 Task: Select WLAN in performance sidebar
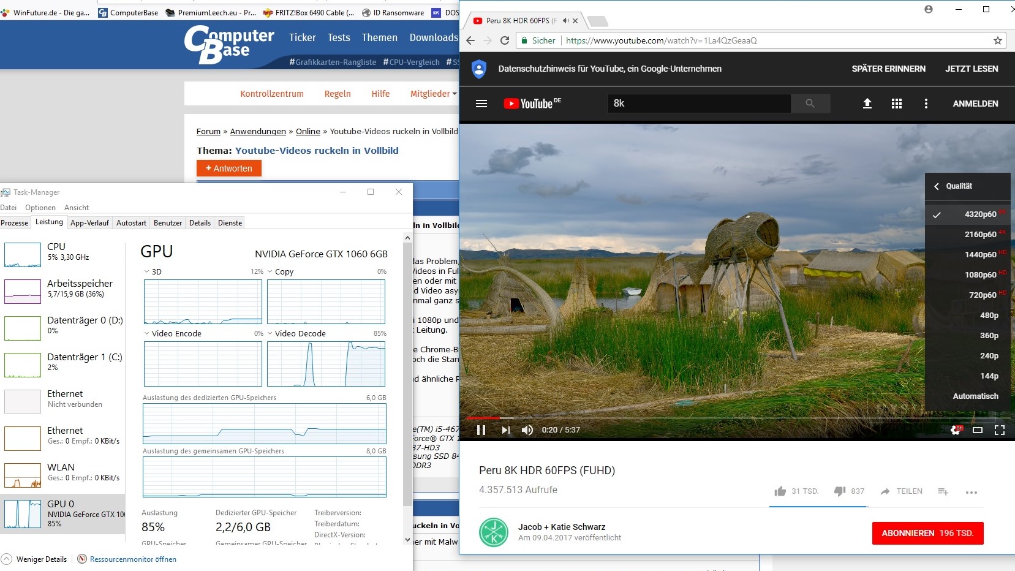click(62, 475)
